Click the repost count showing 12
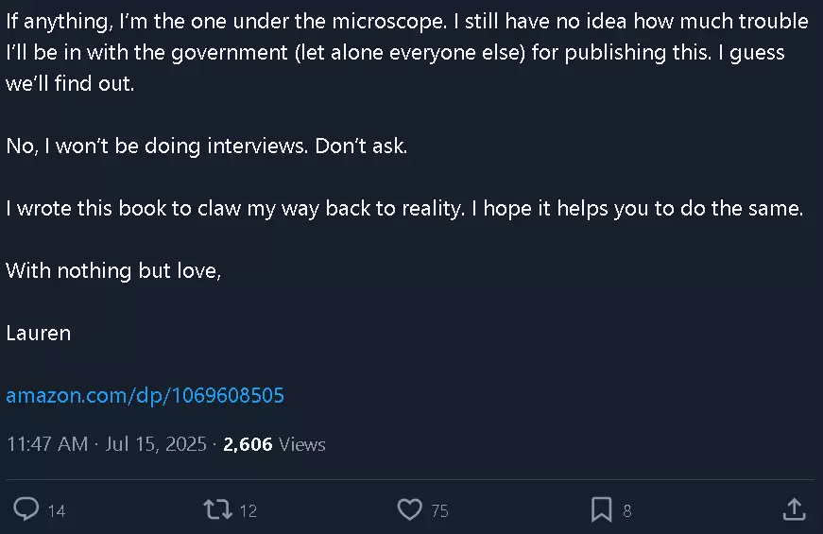823x534 pixels. (249, 511)
